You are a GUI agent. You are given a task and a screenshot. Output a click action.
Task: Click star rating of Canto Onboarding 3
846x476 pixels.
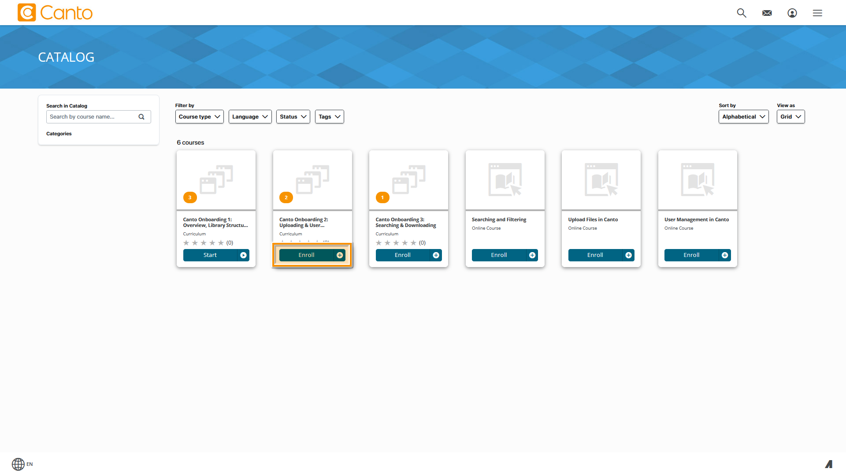(396, 243)
